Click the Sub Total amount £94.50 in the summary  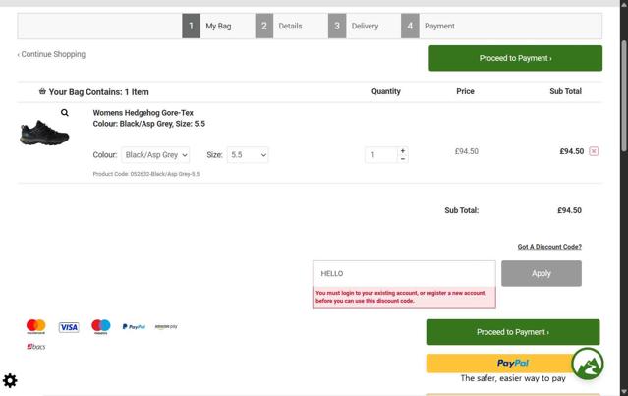coord(569,210)
